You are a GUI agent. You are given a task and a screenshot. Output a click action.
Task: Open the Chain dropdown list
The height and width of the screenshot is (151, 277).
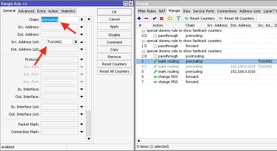(82, 20)
